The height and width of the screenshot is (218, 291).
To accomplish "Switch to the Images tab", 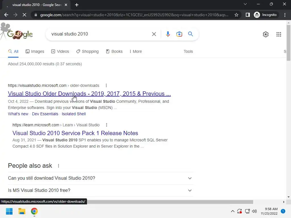I will pyautogui.click(x=35, y=51).
